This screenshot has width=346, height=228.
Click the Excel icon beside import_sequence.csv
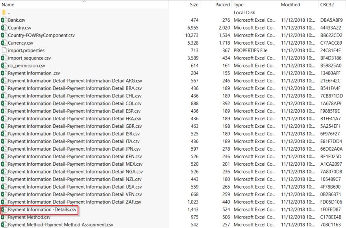click(x=4, y=58)
